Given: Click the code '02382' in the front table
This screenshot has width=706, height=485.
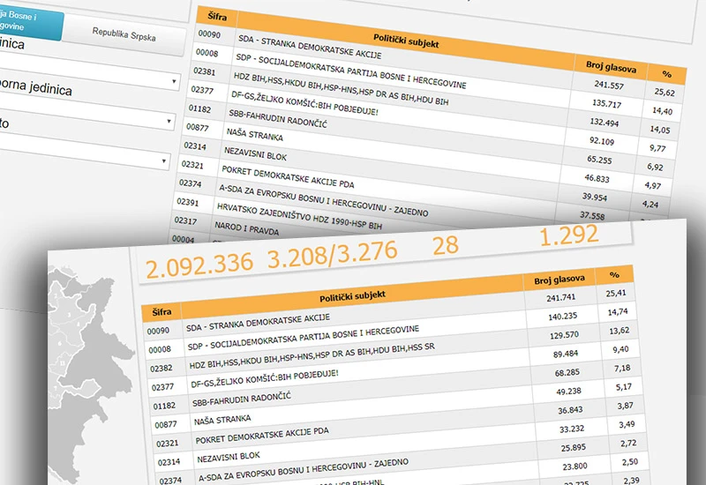Looking at the screenshot, I should pyautogui.click(x=161, y=368).
